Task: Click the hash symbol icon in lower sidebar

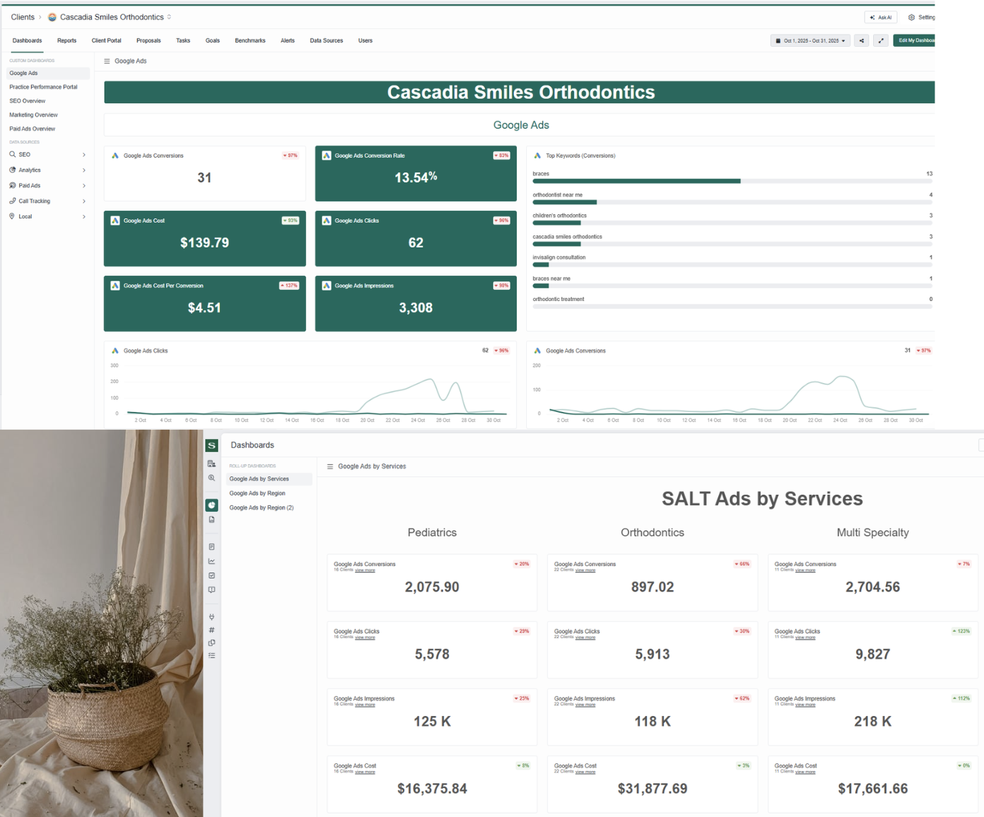Action: pyautogui.click(x=211, y=630)
